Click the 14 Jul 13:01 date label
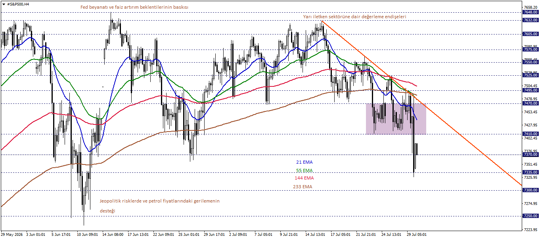The width and height of the screenshot is (540, 239). pos(315,234)
